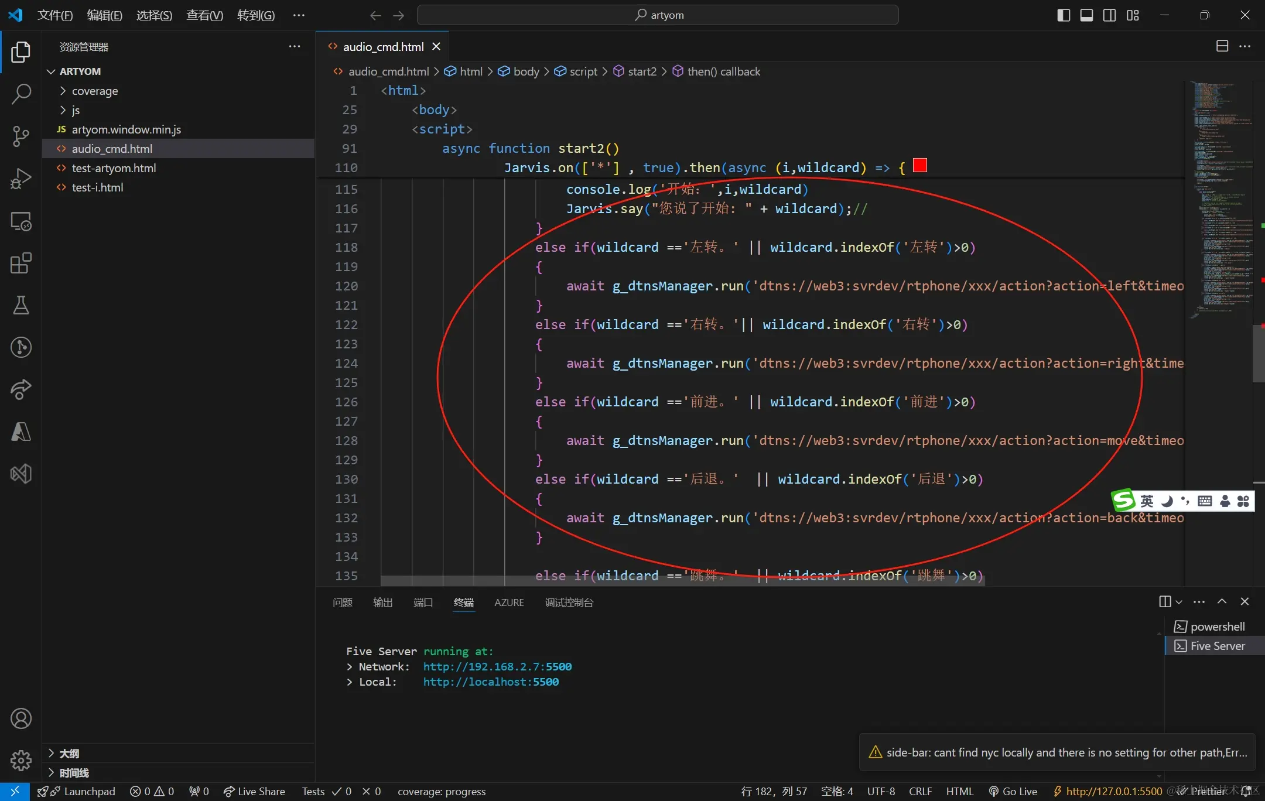Image resolution: width=1265 pixels, height=801 pixels.
Task: Open split terminal dropdown arrow
Action: [1179, 602]
